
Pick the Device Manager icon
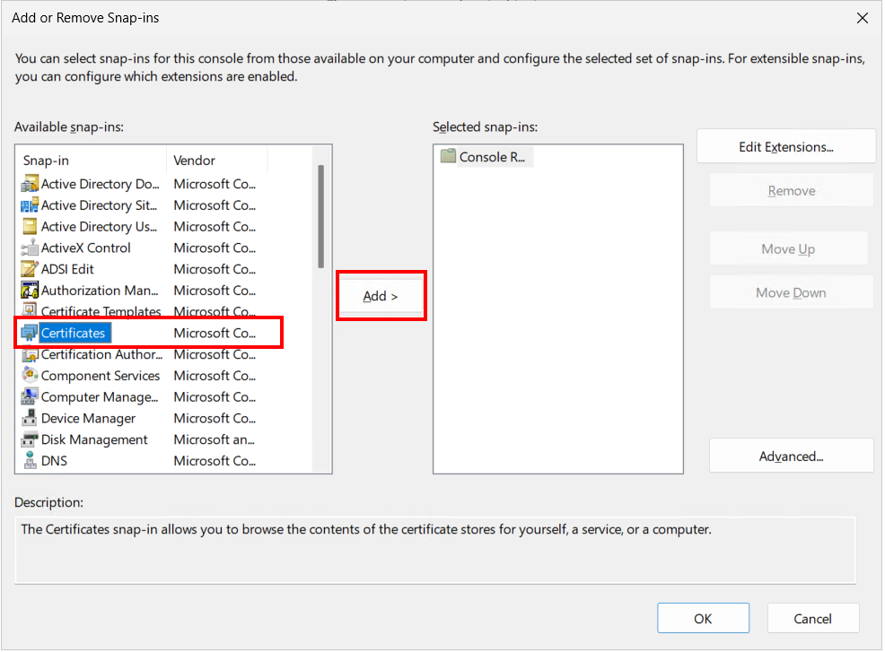click(x=30, y=419)
